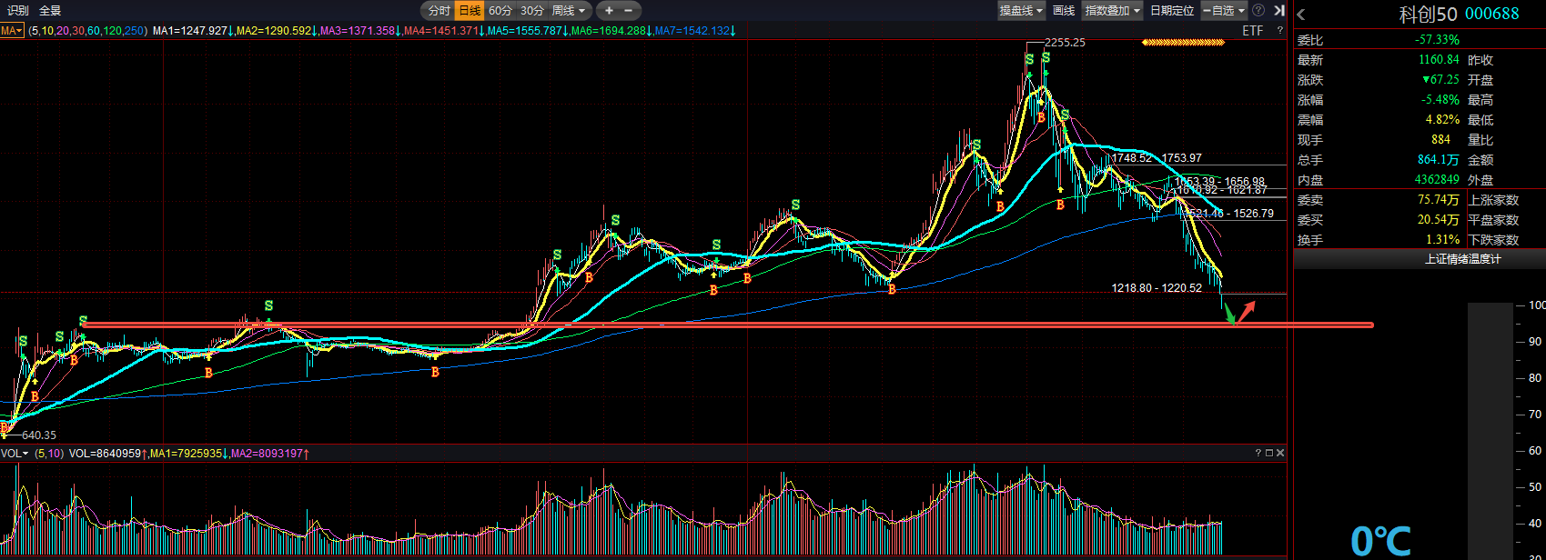Expand the 指数叠加 dropdown
The width and height of the screenshot is (1546, 560).
tap(1112, 11)
